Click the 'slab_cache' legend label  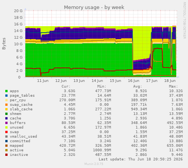pos(21,109)
